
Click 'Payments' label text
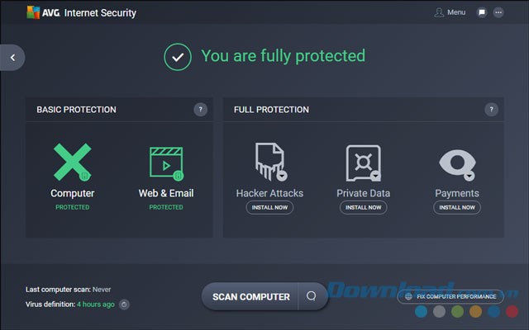[457, 194]
